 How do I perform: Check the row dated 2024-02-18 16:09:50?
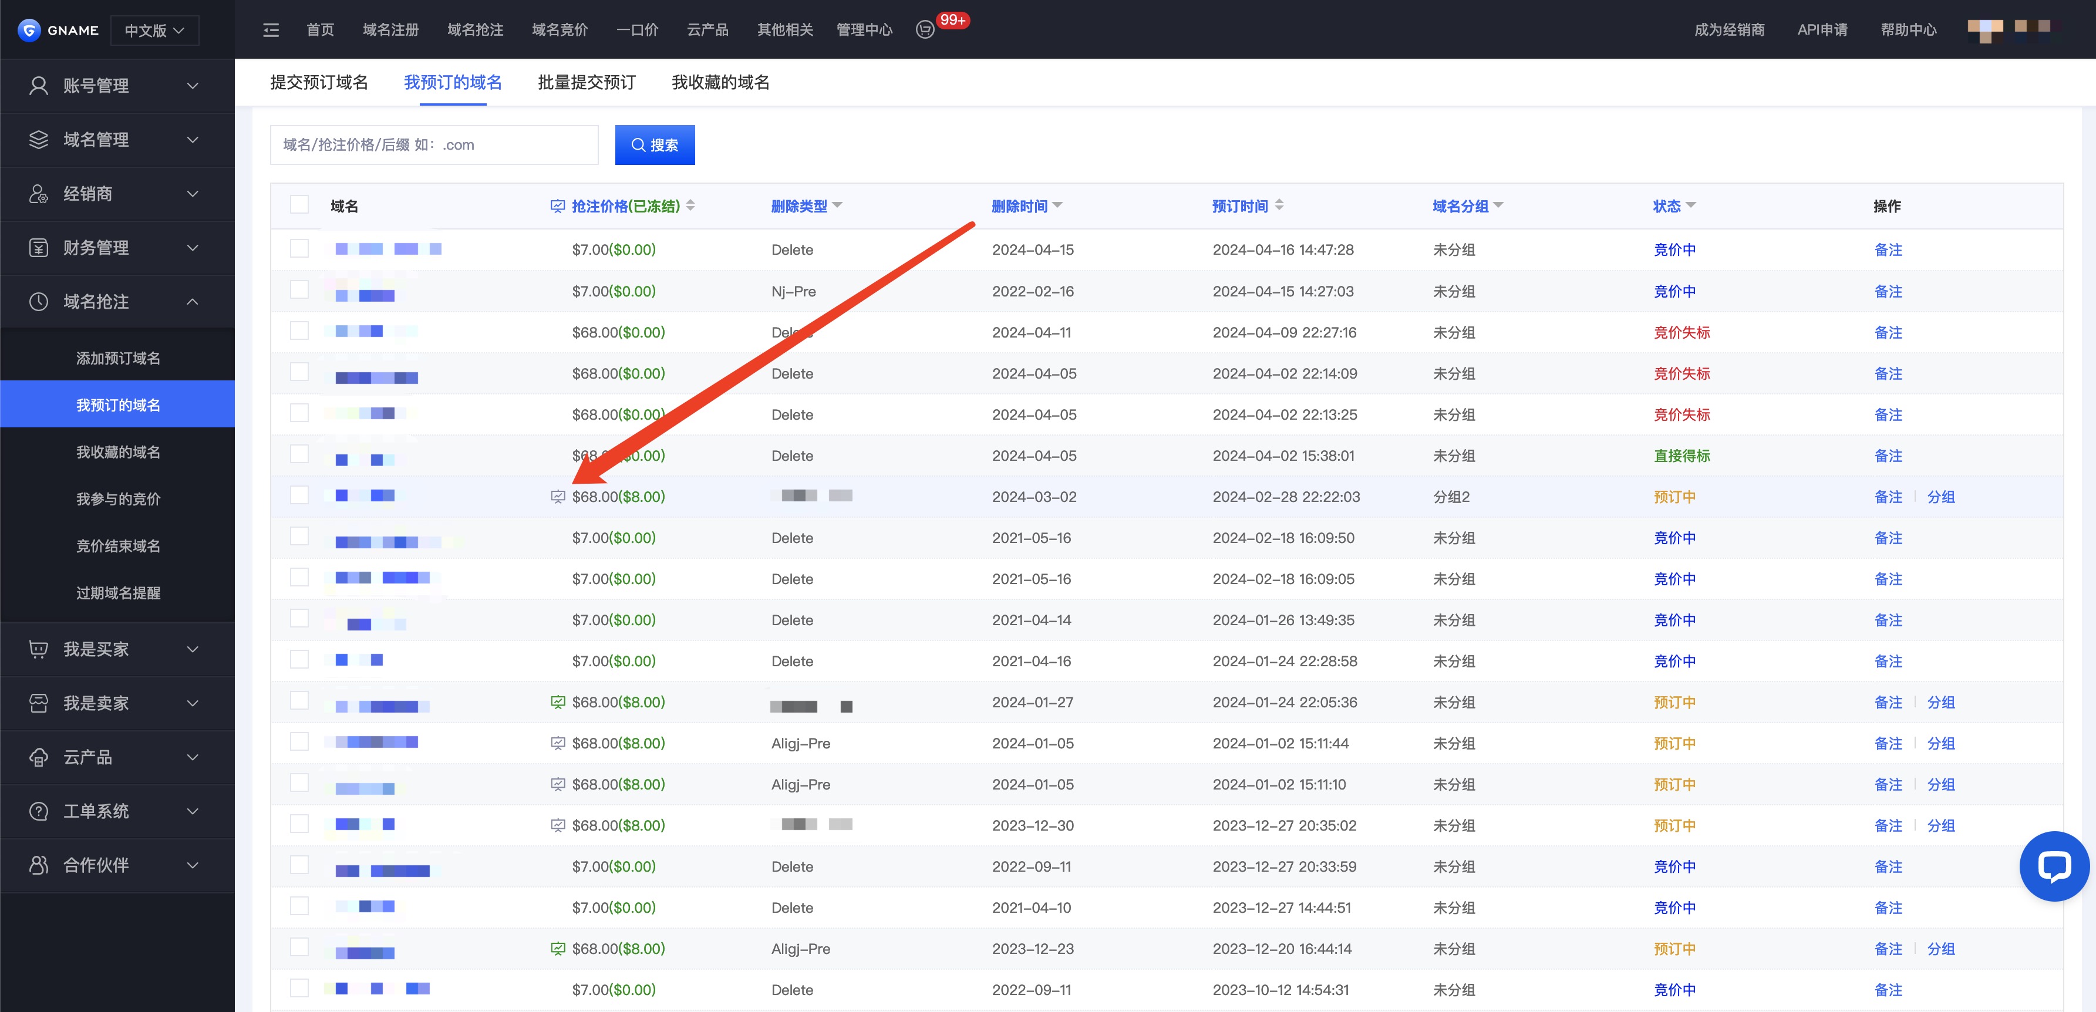click(299, 536)
